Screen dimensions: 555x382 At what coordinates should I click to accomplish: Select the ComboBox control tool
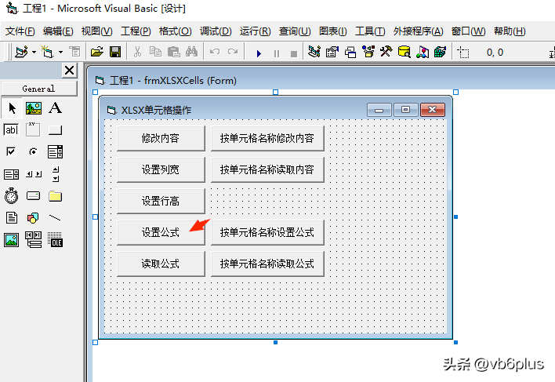(x=55, y=152)
